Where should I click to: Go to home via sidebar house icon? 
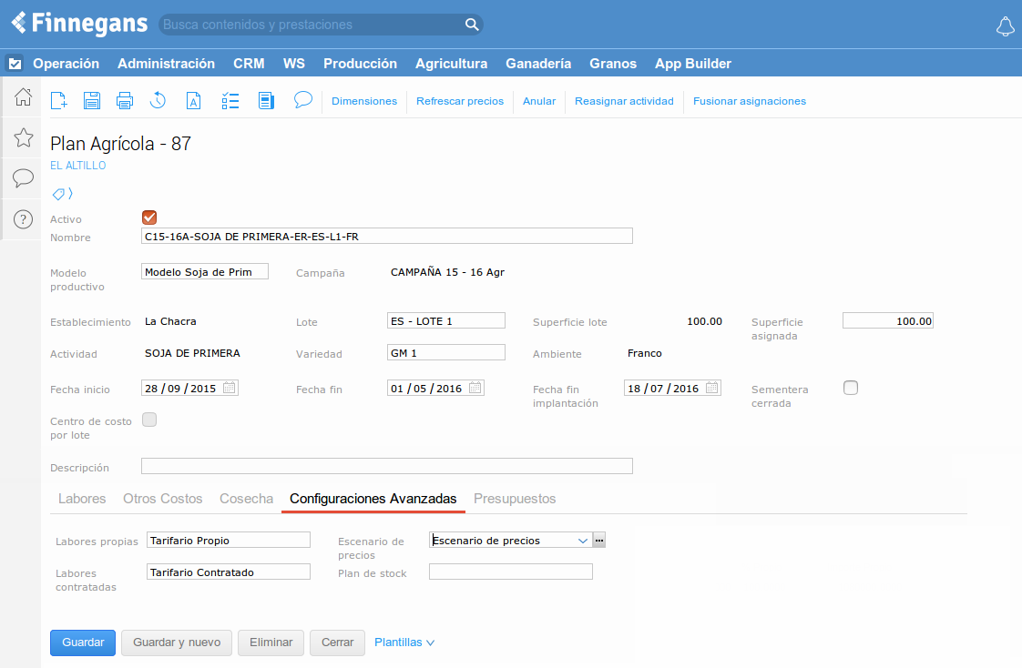click(24, 97)
